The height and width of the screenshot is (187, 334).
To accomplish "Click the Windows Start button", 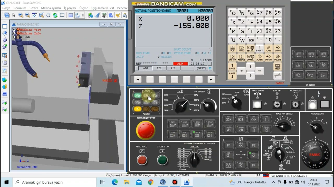I will tap(6, 182).
